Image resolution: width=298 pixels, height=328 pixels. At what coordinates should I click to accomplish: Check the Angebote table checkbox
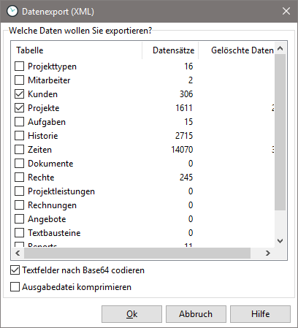coord(19,219)
